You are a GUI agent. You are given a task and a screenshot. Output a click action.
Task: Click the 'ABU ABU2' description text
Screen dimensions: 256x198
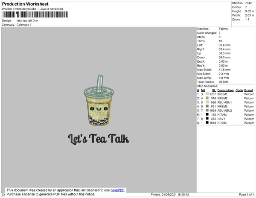pyautogui.click(x=224, y=111)
